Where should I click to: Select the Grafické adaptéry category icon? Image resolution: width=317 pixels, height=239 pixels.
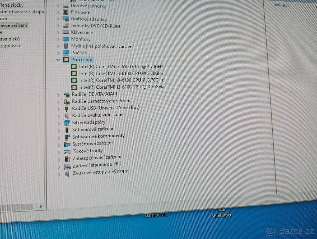coord(65,19)
